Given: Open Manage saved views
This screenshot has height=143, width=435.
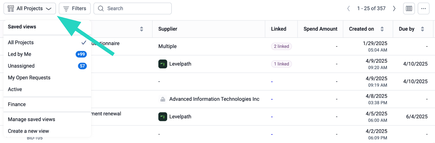Looking at the screenshot, I should pyautogui.click(x=32, y=119).
